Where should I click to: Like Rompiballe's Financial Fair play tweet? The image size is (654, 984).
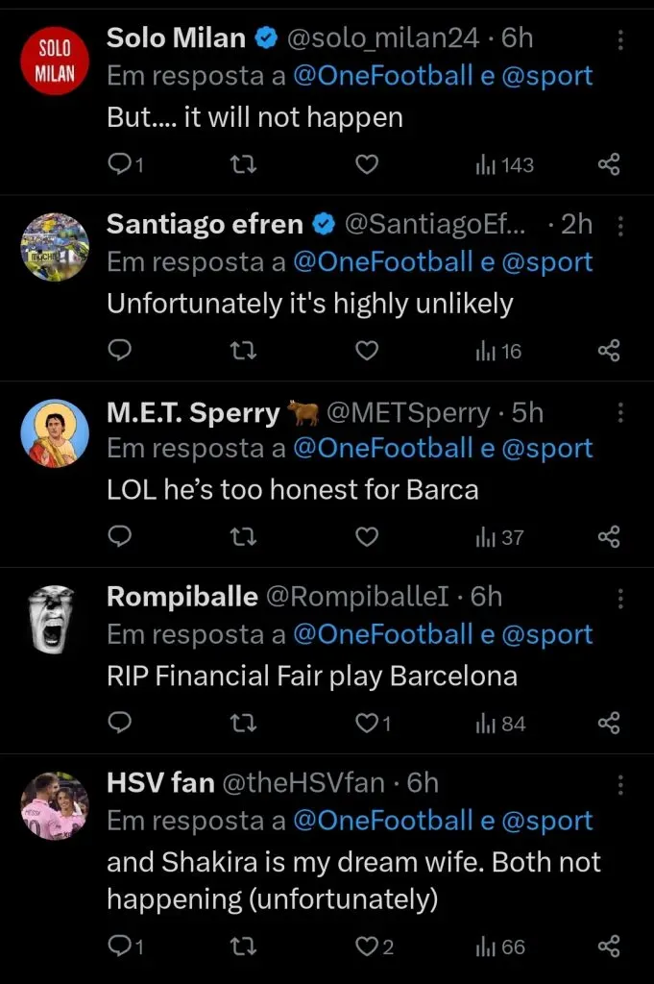[367, 724]
